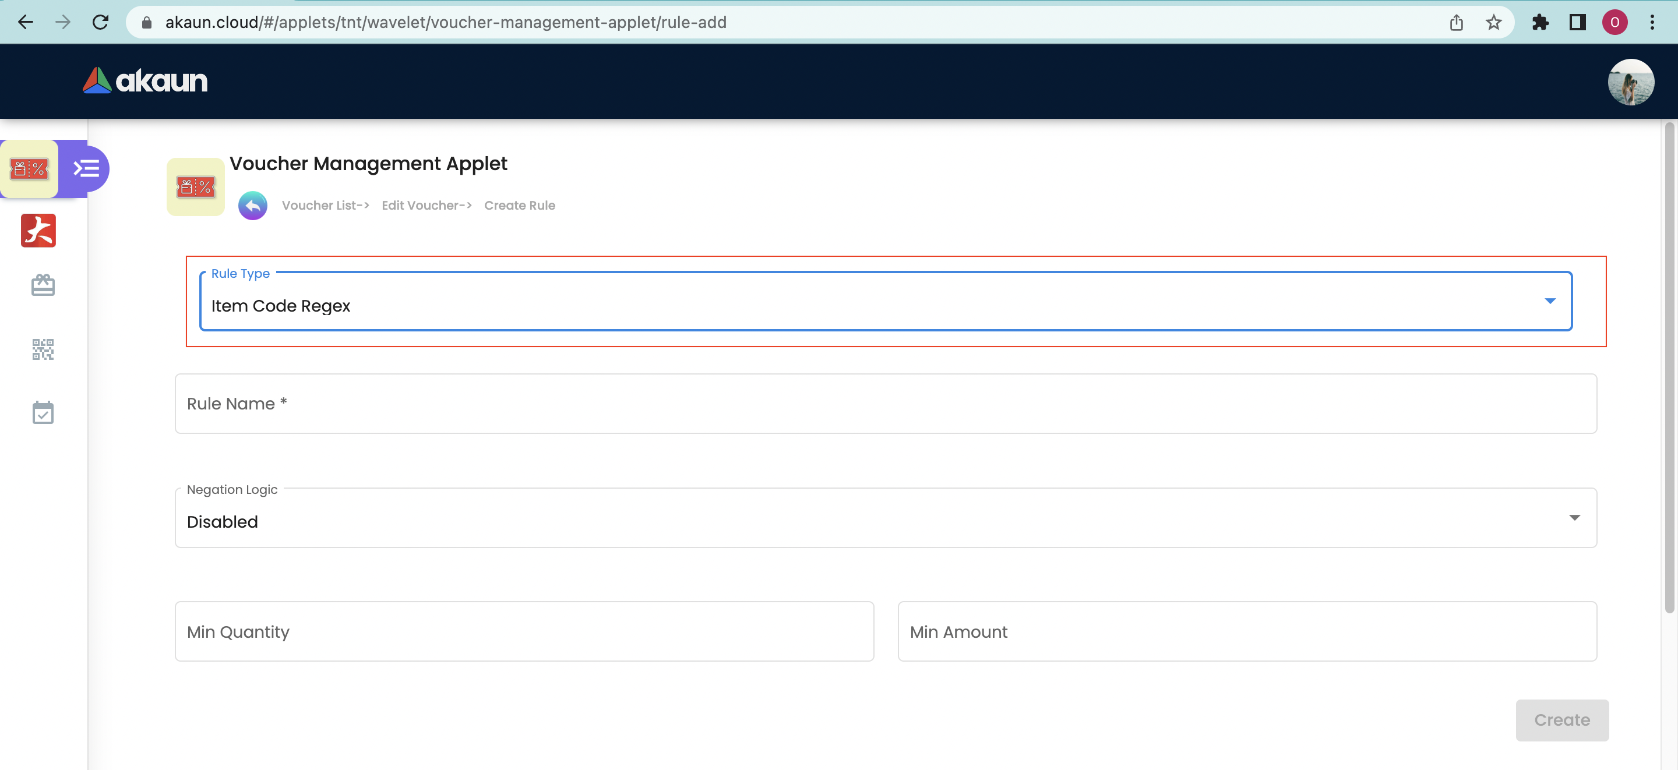
Task: Click the Rule Name input field
Action: (884, 404)
